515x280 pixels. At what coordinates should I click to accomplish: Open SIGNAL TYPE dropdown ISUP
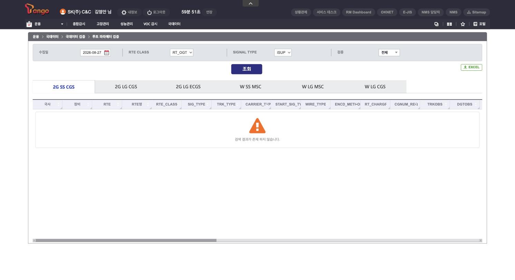point(283,52)
